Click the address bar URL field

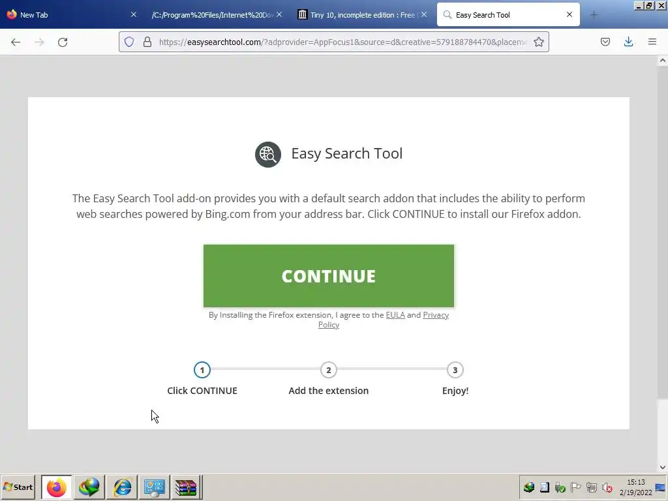coord(343,42)
